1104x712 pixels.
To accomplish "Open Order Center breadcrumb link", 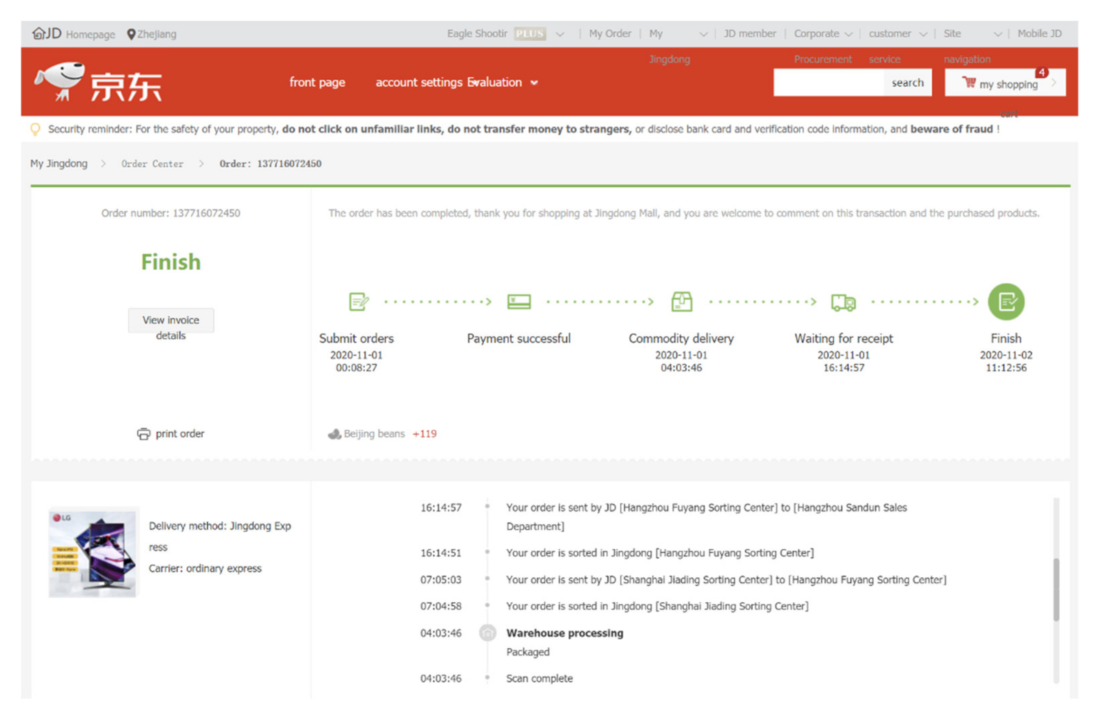I will click(152, 164).
